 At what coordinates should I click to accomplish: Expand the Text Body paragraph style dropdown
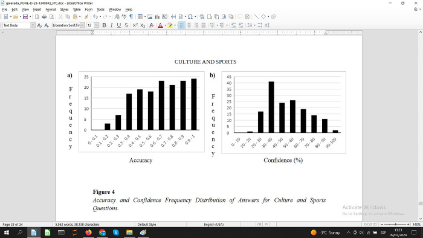[x=33, y=25]
